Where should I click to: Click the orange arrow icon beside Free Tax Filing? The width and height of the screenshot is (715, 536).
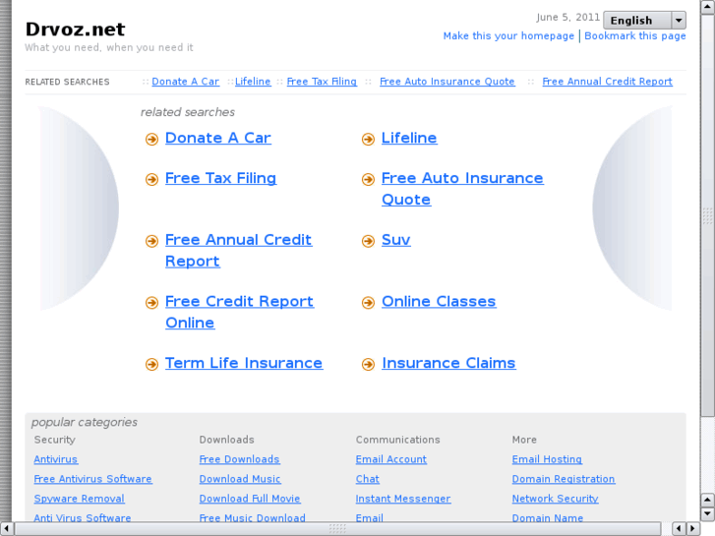(x=151, y=180)
